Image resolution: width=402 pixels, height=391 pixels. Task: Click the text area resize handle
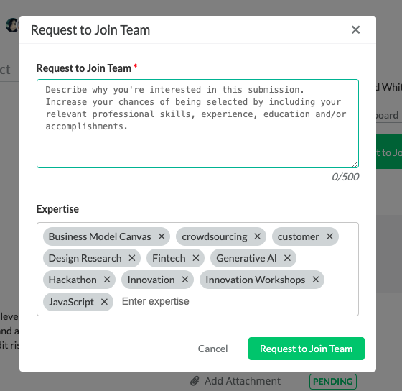tap(355, 165)
